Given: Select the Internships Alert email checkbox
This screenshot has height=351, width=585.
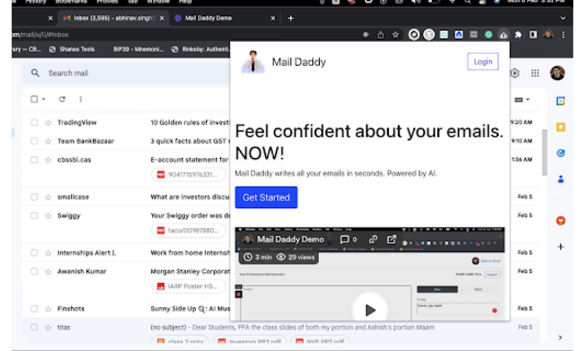Looking at the screenshot, I should (34, 253).
